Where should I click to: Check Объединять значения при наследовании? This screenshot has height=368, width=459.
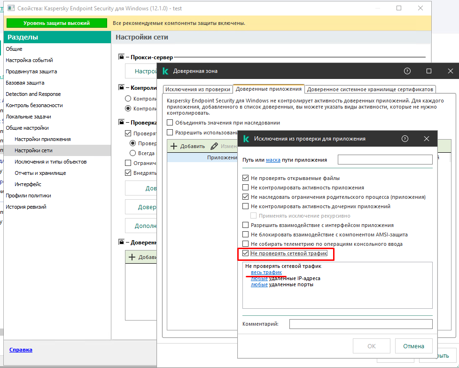coord(170,123)
